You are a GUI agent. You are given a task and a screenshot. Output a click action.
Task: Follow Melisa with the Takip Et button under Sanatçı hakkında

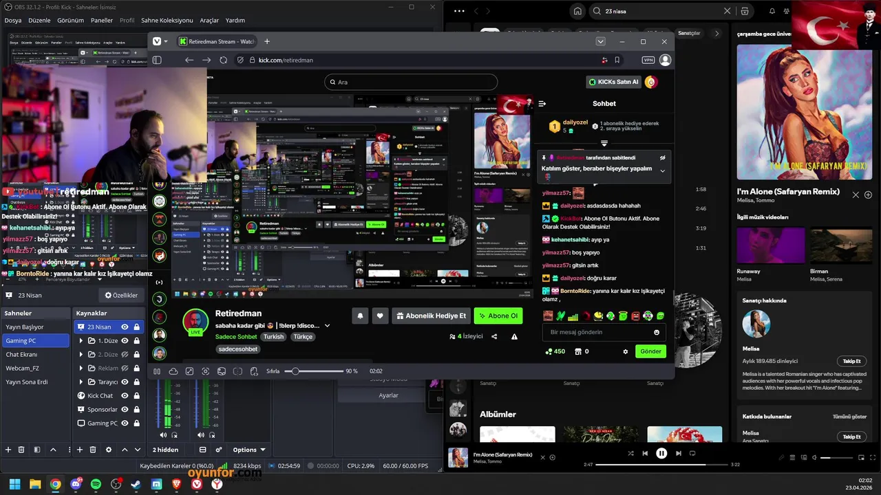[x=851, y=361]
